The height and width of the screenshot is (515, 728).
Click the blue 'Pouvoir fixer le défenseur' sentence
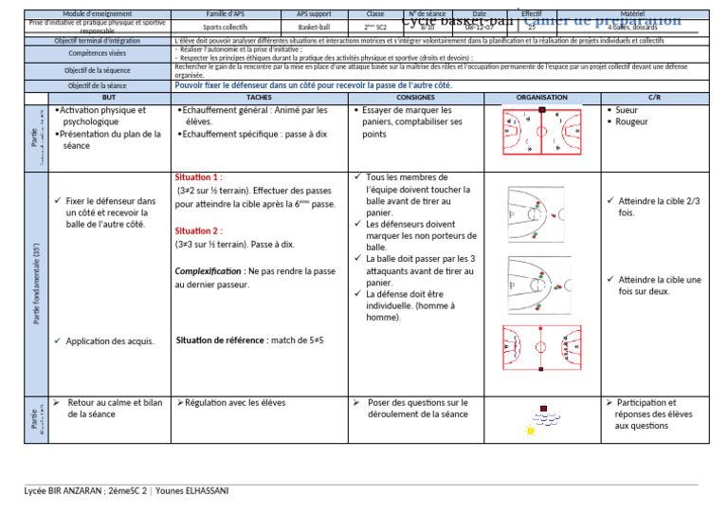(314, 85)
